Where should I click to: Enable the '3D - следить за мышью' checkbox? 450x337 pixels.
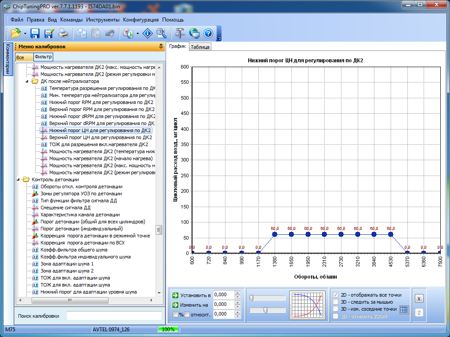point(336,302)
